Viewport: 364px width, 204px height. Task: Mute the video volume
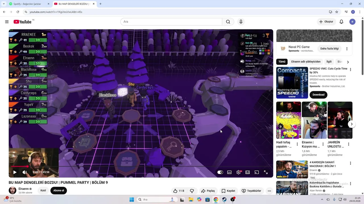(25, 172)
